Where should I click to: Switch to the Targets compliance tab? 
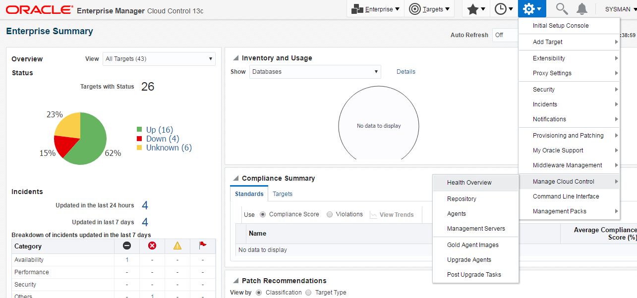[x=283, y=194]
